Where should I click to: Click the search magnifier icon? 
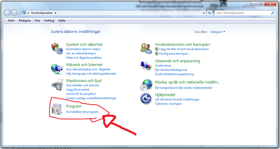pos(273,13)
